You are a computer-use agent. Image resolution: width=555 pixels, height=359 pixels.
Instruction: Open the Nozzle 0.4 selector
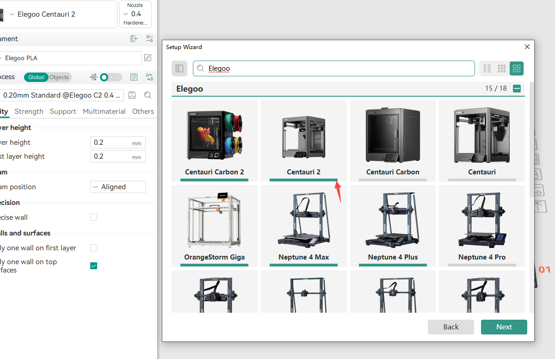(x=136, y=14)
